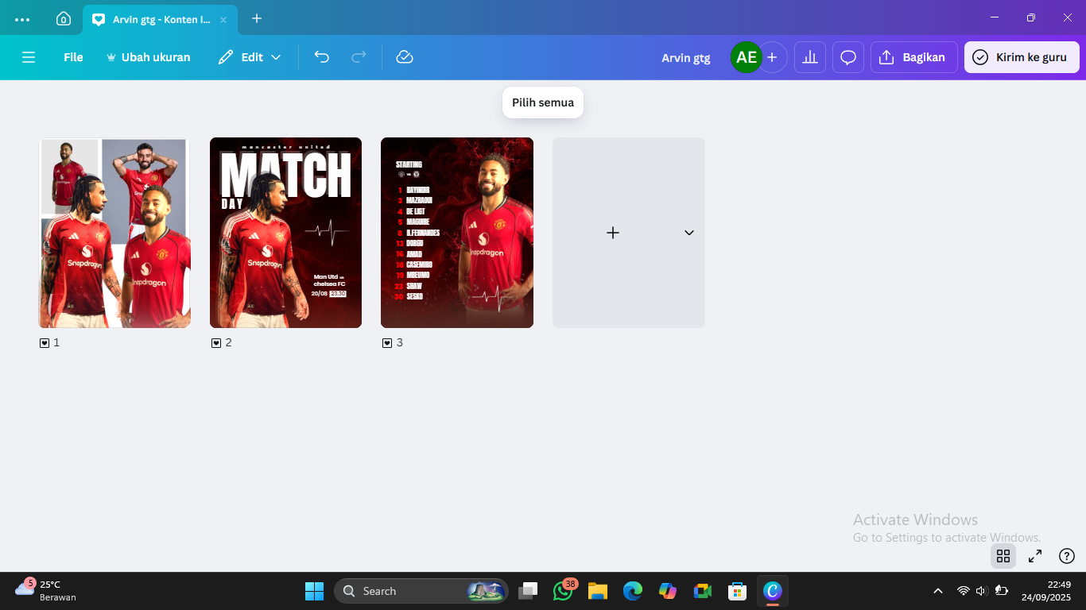Toggle the grid view button

1003,556
